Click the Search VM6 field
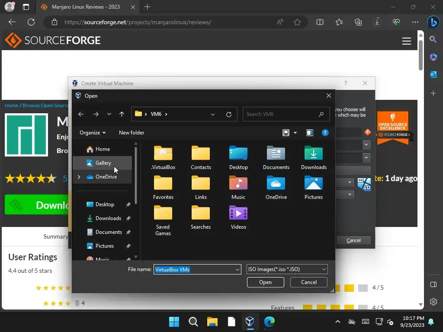 click(286, 114)
